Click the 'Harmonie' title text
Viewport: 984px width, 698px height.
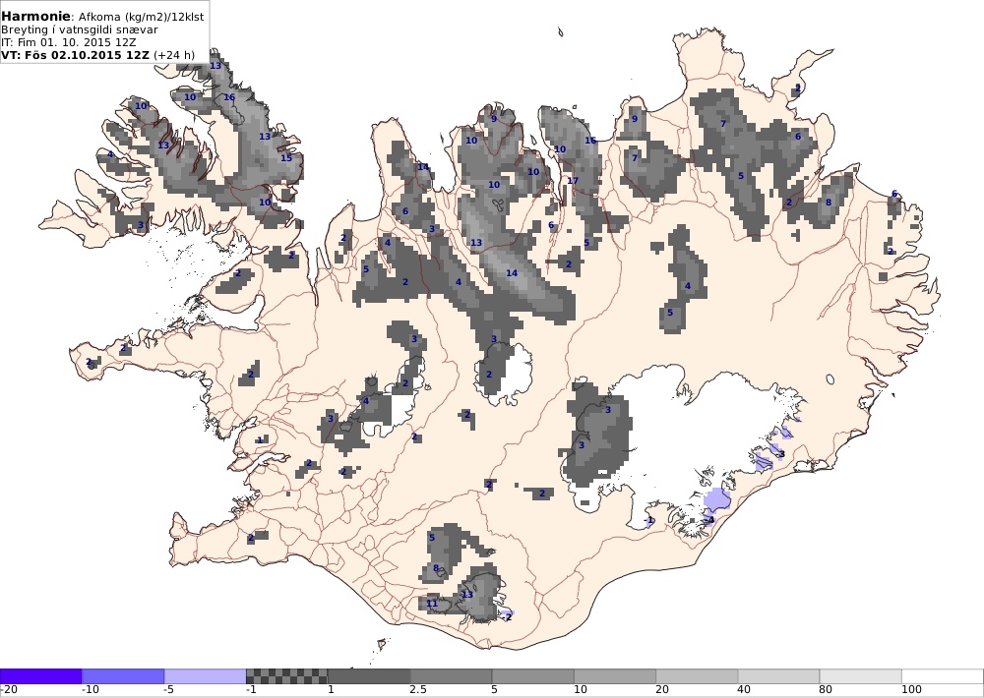35,17
